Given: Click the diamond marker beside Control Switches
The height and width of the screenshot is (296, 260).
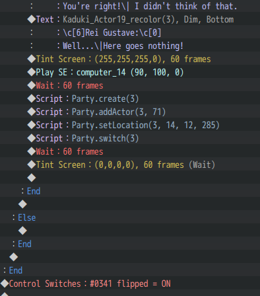Looking at the screenshot, I should click(5, 283).
